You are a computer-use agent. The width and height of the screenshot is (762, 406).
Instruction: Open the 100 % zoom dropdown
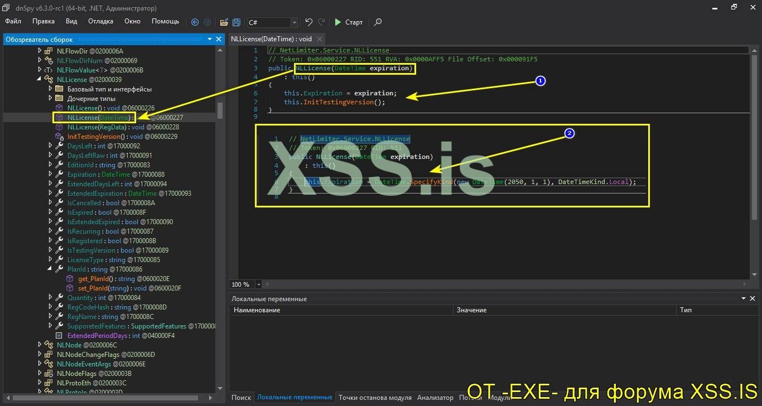[x=258, y=284]
